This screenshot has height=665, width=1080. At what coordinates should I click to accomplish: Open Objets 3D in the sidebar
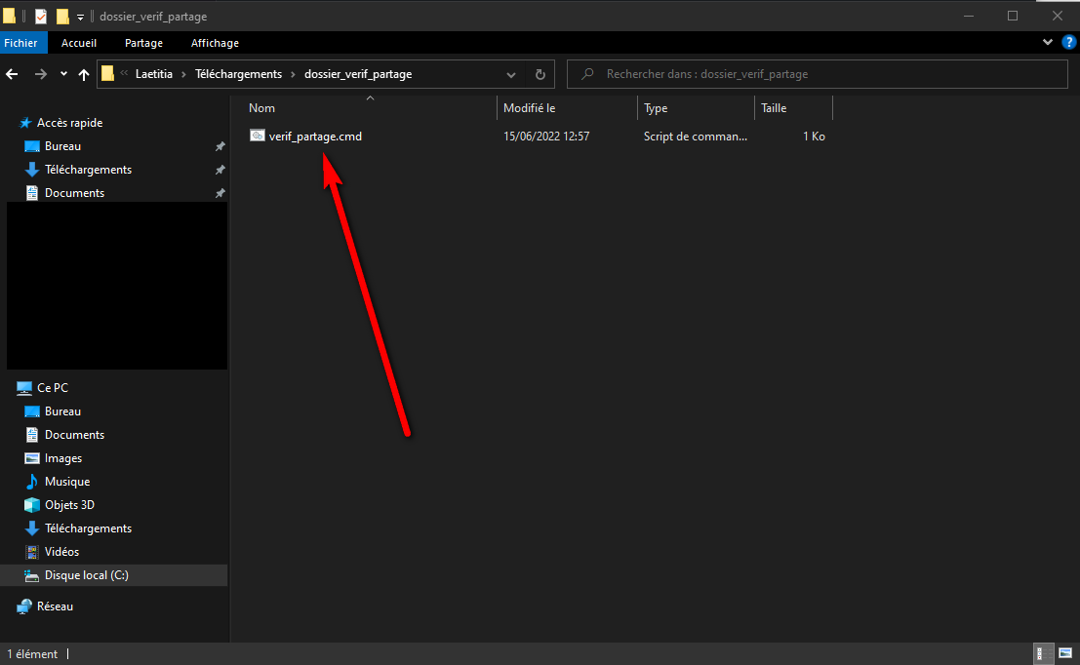pos(69,505)
